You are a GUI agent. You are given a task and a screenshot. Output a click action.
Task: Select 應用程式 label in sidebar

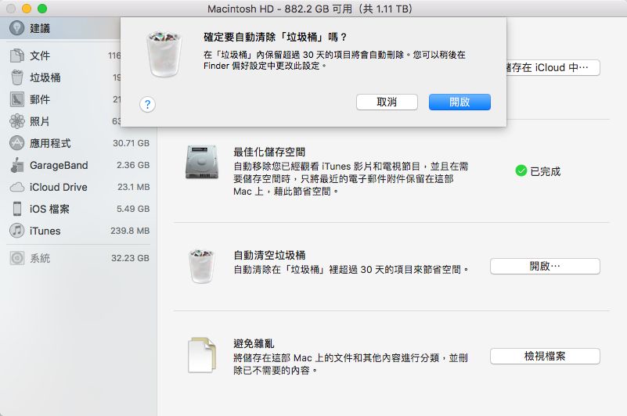[x=50, y=143]
